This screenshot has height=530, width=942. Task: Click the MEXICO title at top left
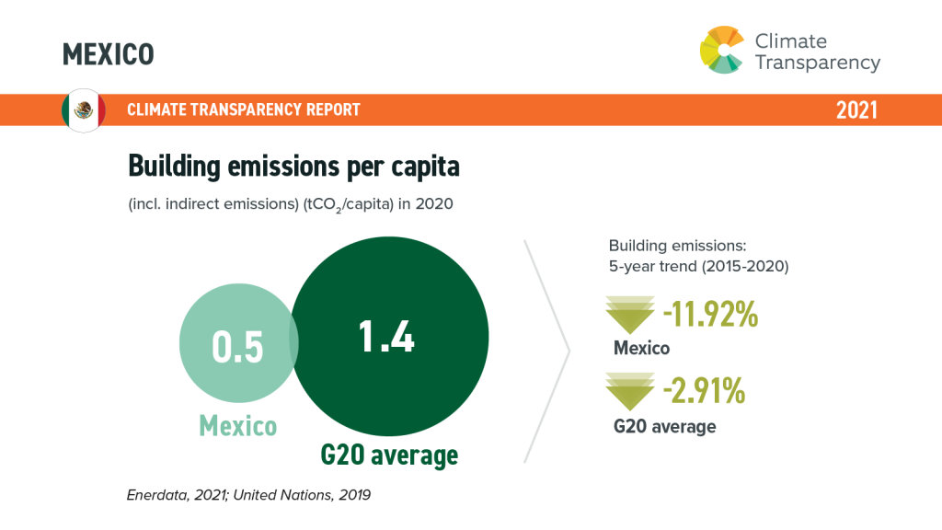(108, 54)
